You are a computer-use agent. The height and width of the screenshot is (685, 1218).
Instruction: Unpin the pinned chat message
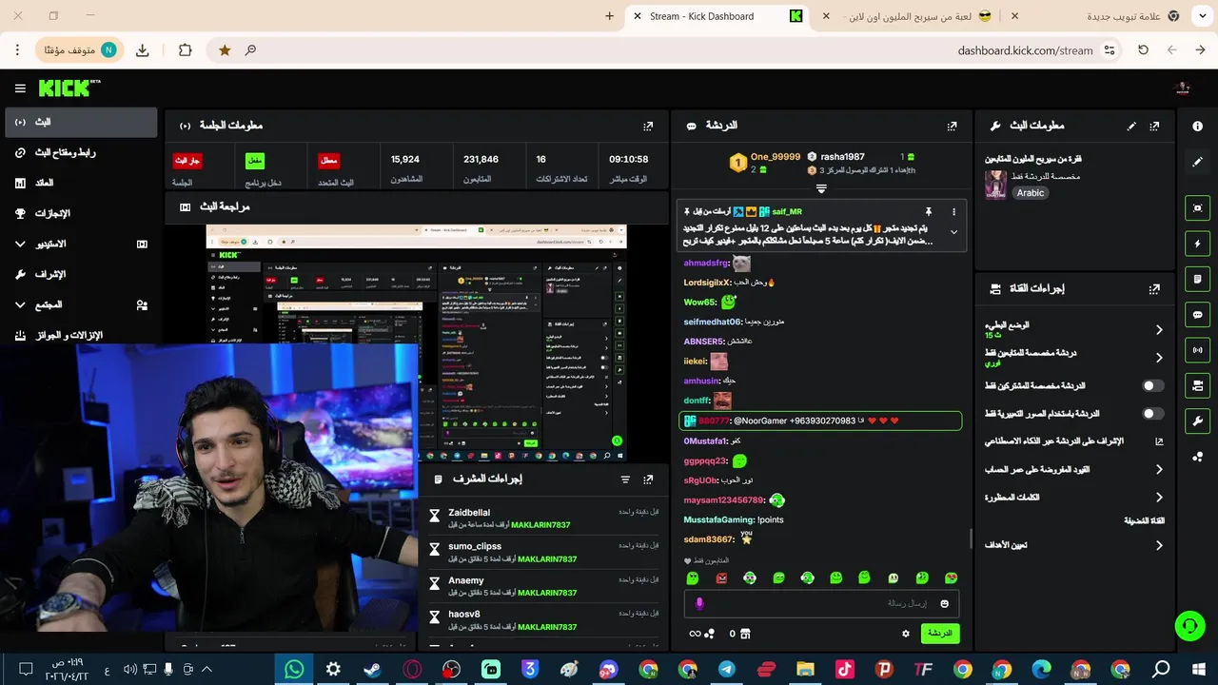coord(928,211)
